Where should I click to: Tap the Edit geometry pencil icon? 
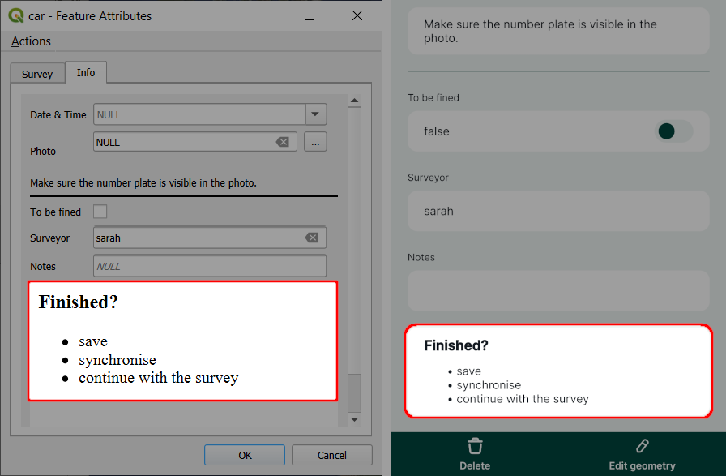[641, 445]
